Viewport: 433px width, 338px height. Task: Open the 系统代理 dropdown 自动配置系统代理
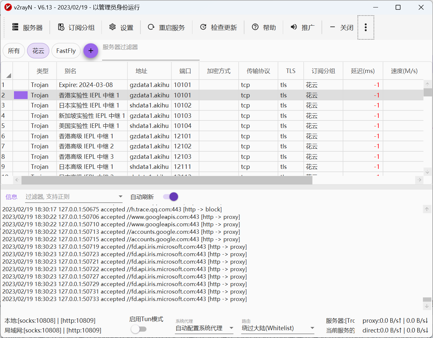point(204,328)
